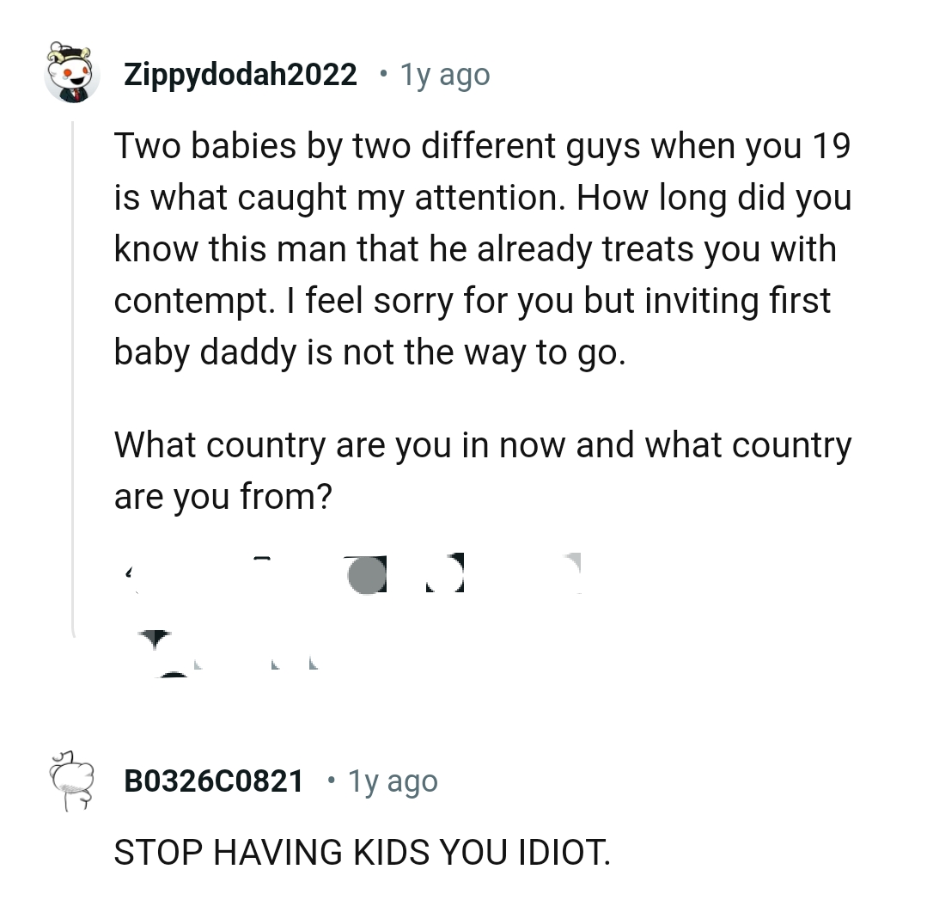
Task: Open Zippydodah2022's profile link
Action: click(x=241, y=74)
